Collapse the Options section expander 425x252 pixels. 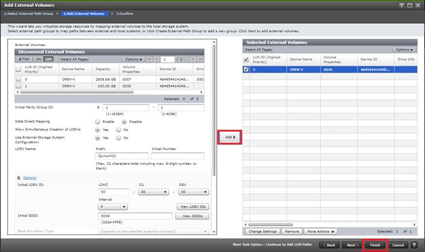click(x=18, y=178)
